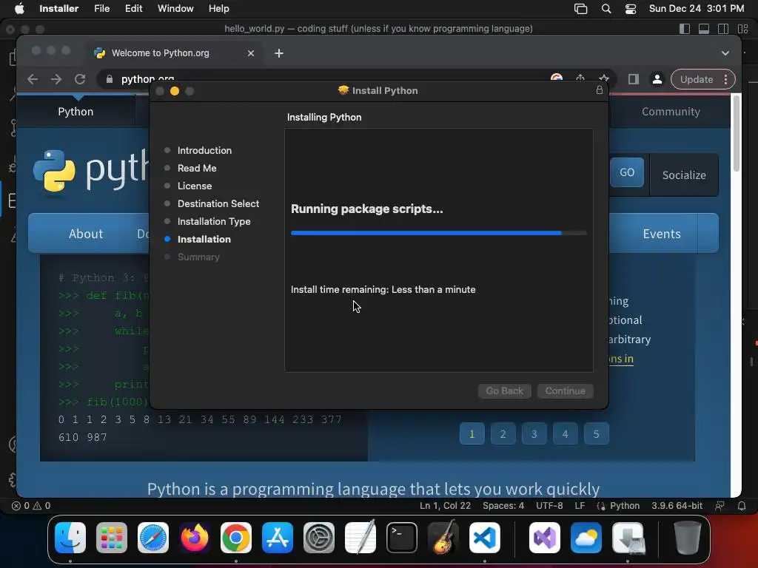The height and width of the screenshot is (568, 758).
Task: Click the Chrome back arrow
Action: (x=33, y=79)
